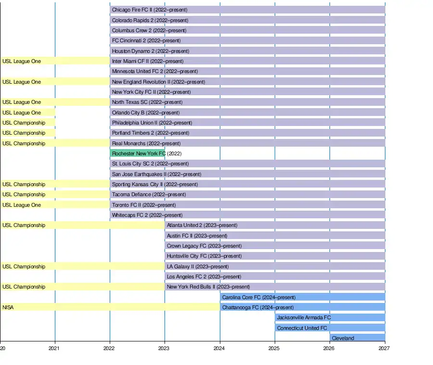Click the Crown Legacy FC bar
The width and height of the screenshot is (433, 365).
pyautogui.click(x=274, y=246)
